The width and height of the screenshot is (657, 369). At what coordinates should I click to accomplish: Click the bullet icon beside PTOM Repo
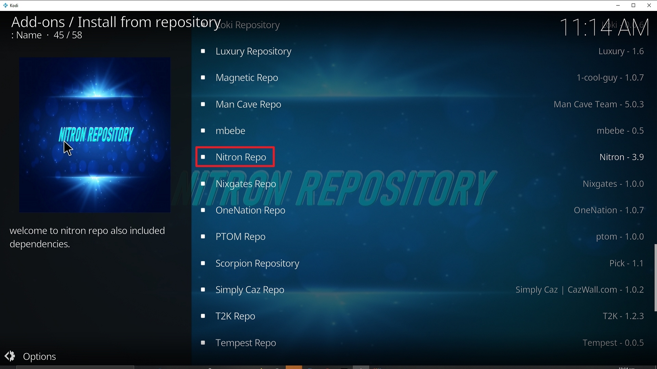[x=203, y=237]
